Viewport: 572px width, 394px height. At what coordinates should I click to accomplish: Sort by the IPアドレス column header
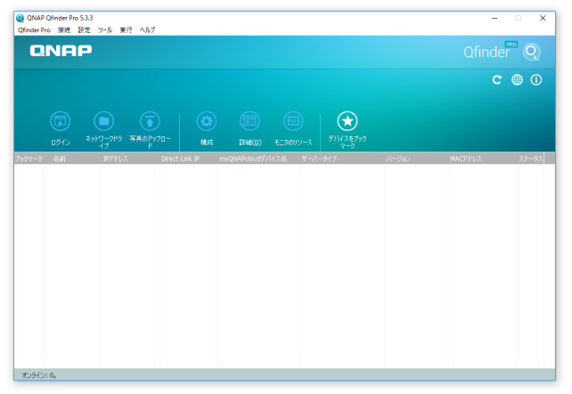coord(130,159)
